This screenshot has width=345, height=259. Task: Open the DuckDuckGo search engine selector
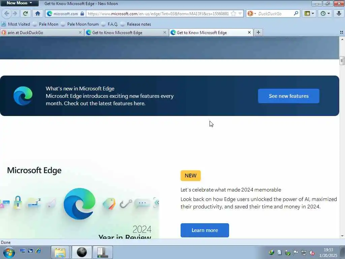pyautogui.click(x=252, y=13)
